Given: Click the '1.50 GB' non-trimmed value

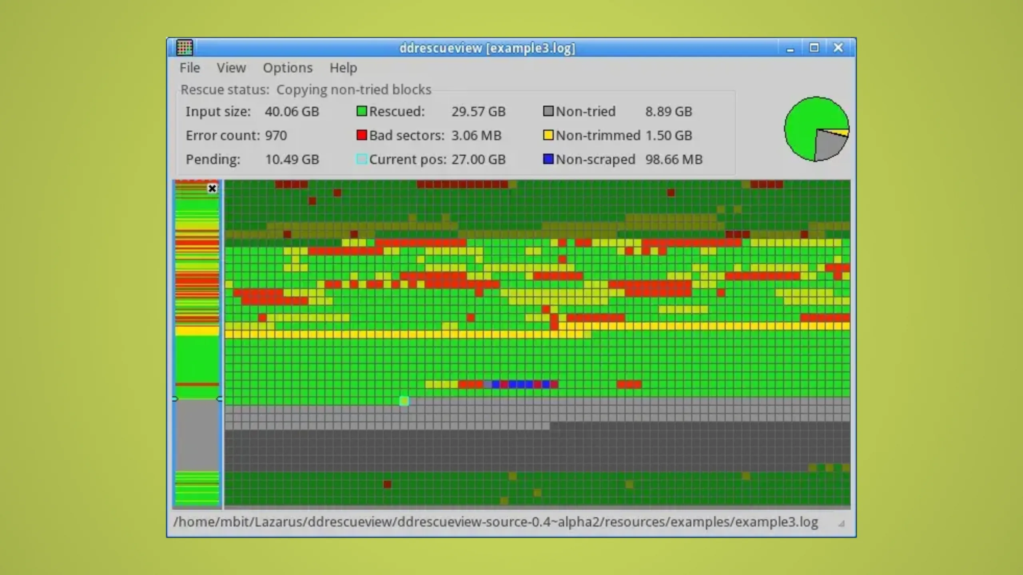Looking at the screenshot, I should [x=669, y=135].
